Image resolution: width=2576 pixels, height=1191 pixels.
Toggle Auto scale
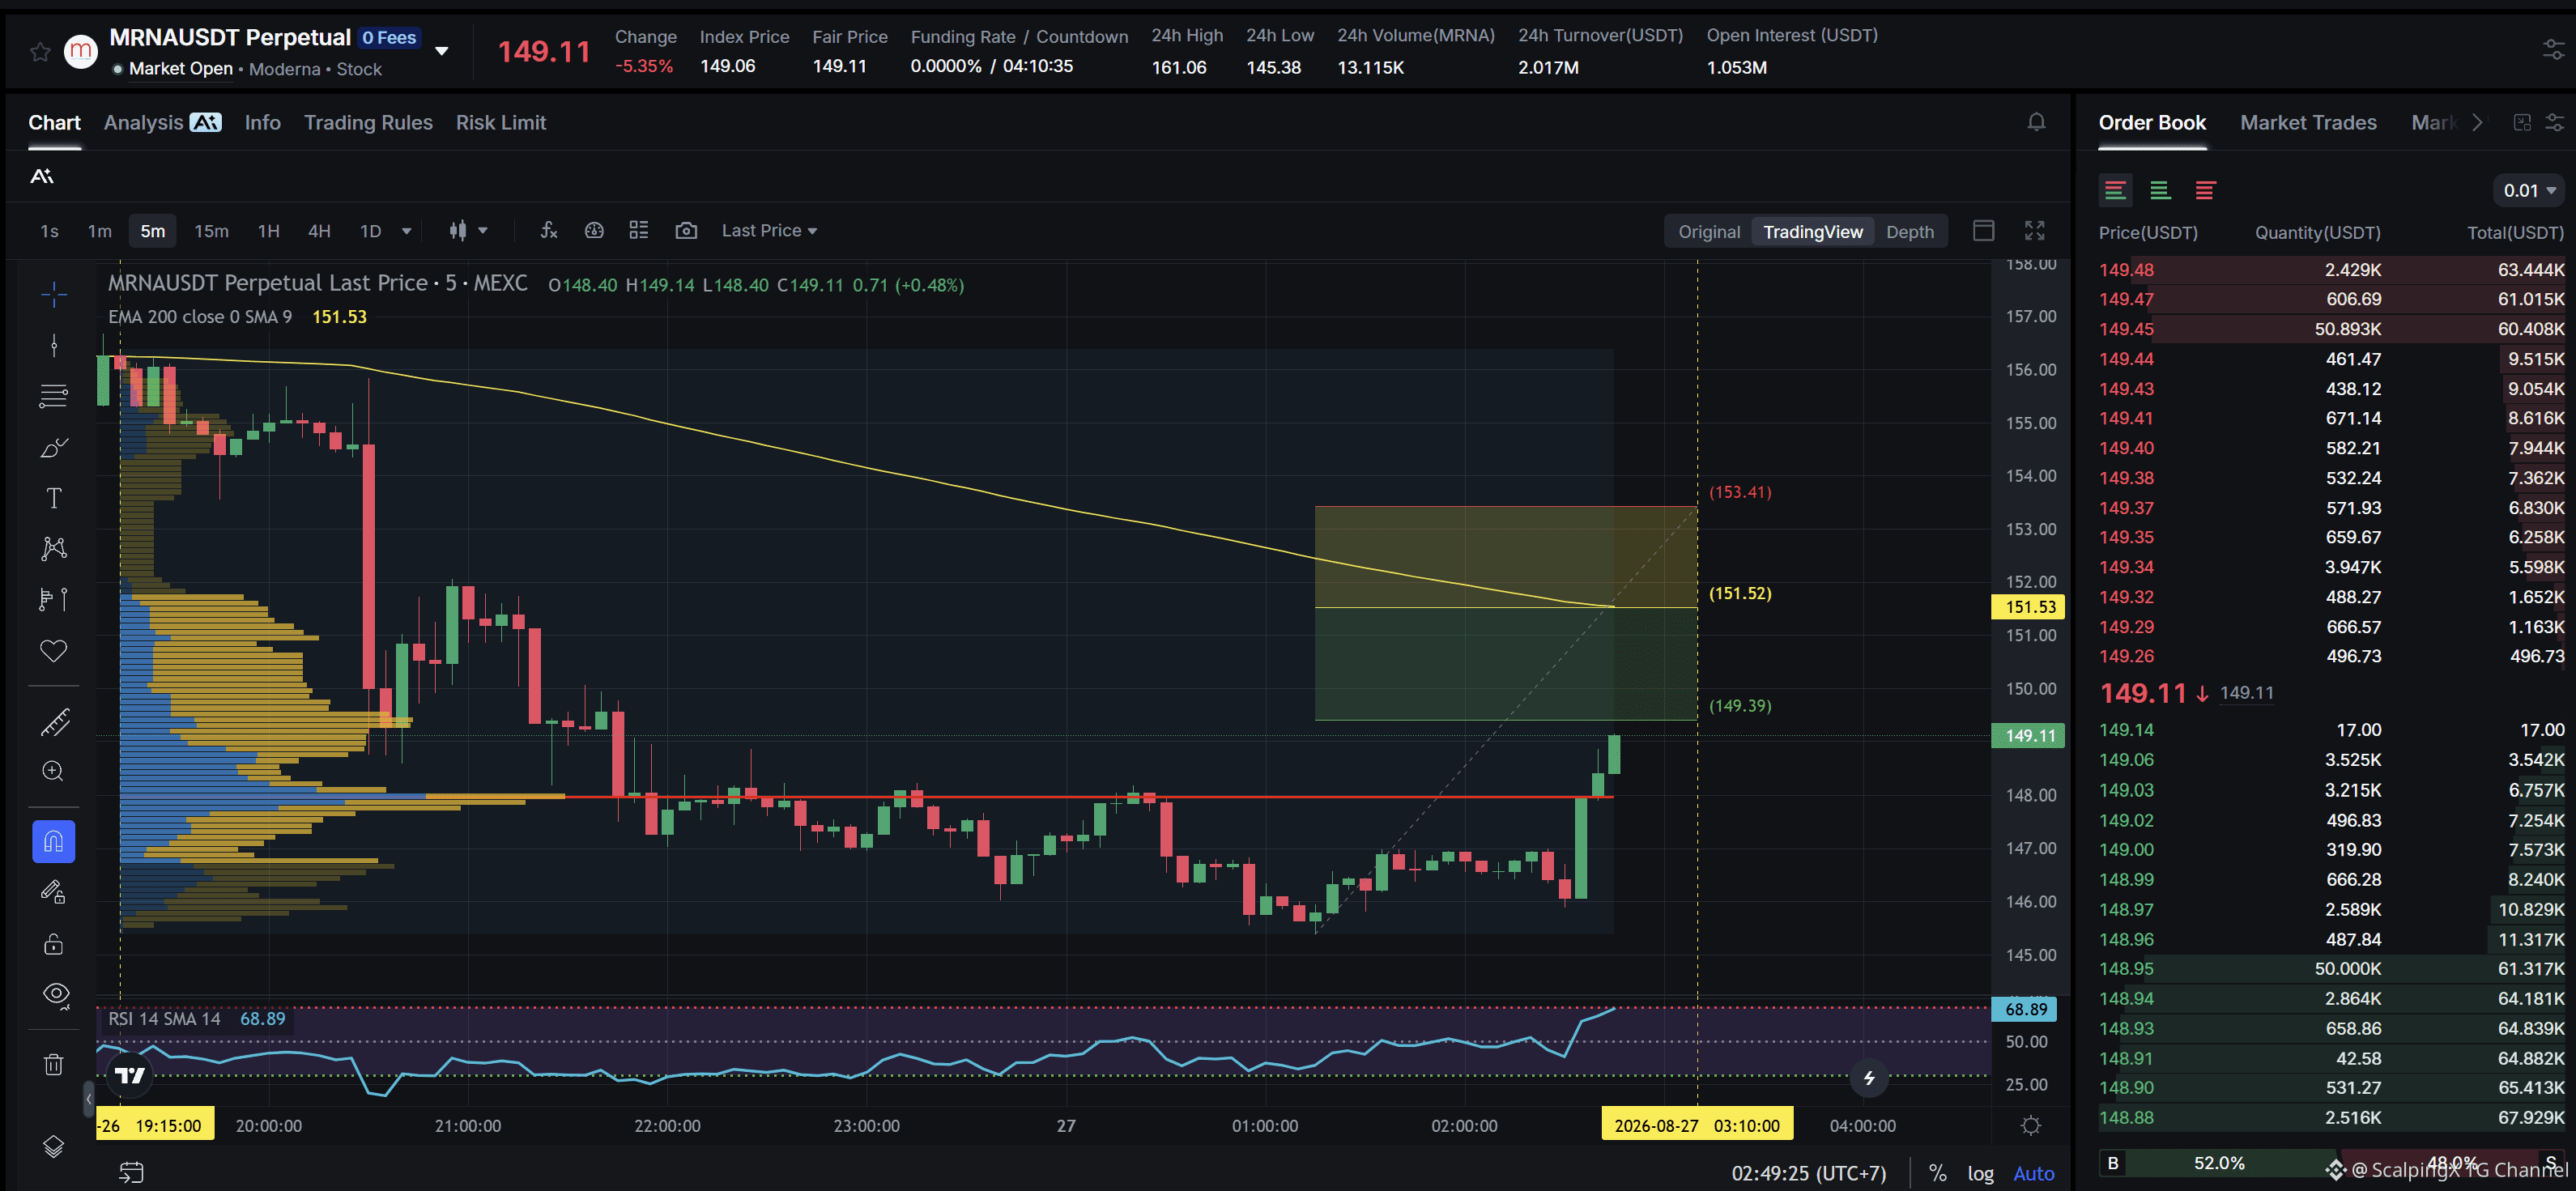pyautogui.click(x=2033, y=1173)
